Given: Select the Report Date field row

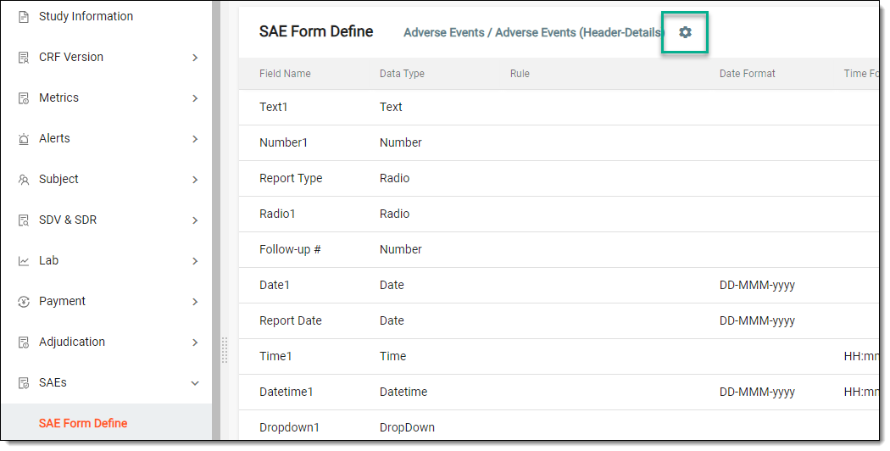Looking at the screenshot, I should [x=559, y=321].
